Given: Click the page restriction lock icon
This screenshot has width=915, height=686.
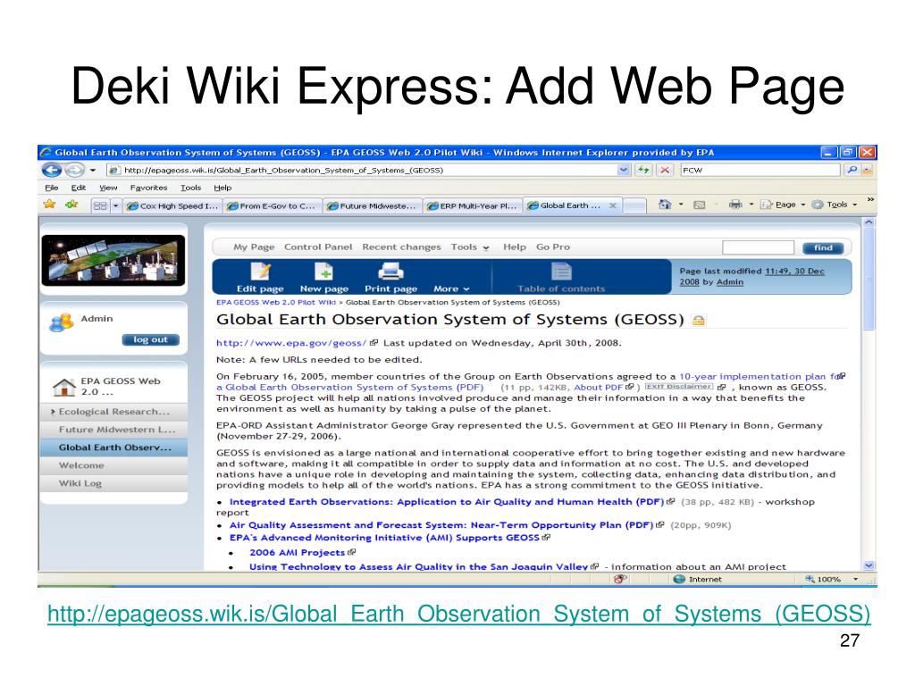Looking at the screenshot, I should pyautogui.click(x=698, y=320).
